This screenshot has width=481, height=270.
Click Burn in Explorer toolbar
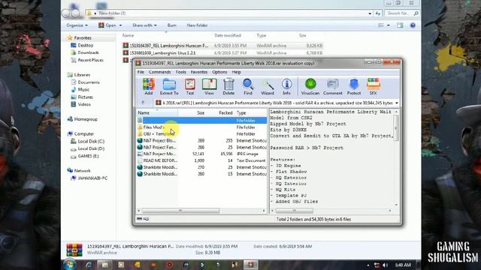172,25
